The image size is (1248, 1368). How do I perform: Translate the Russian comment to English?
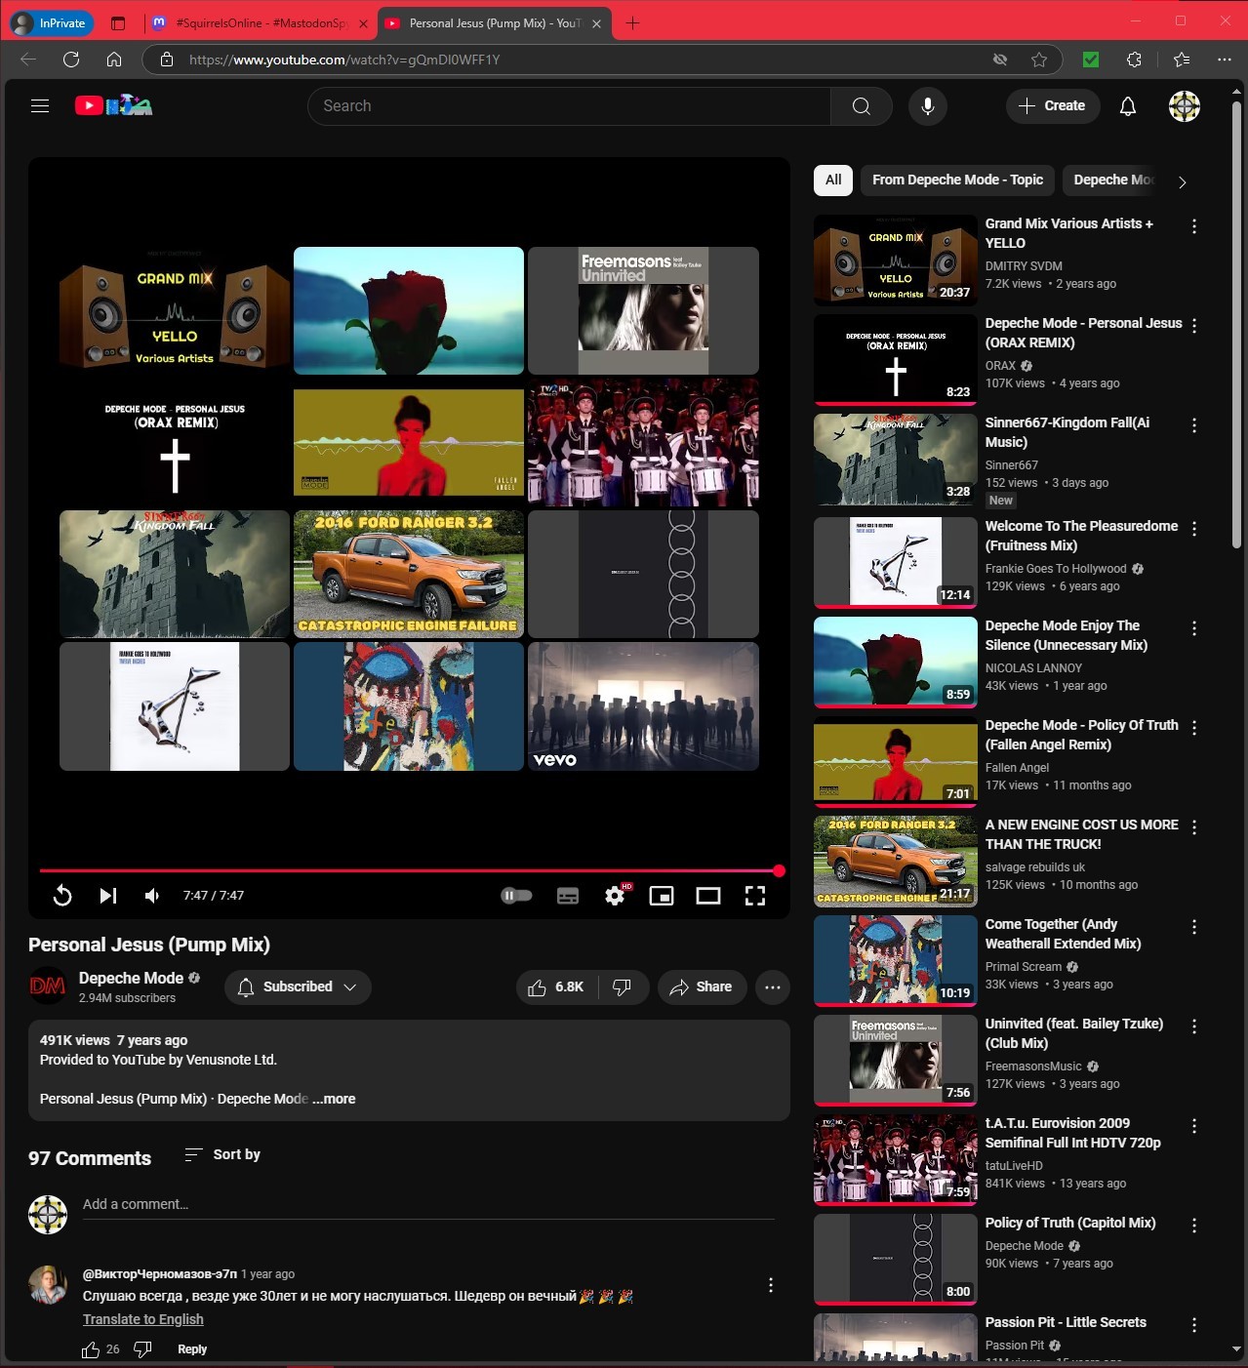(x=143, y=1319)
